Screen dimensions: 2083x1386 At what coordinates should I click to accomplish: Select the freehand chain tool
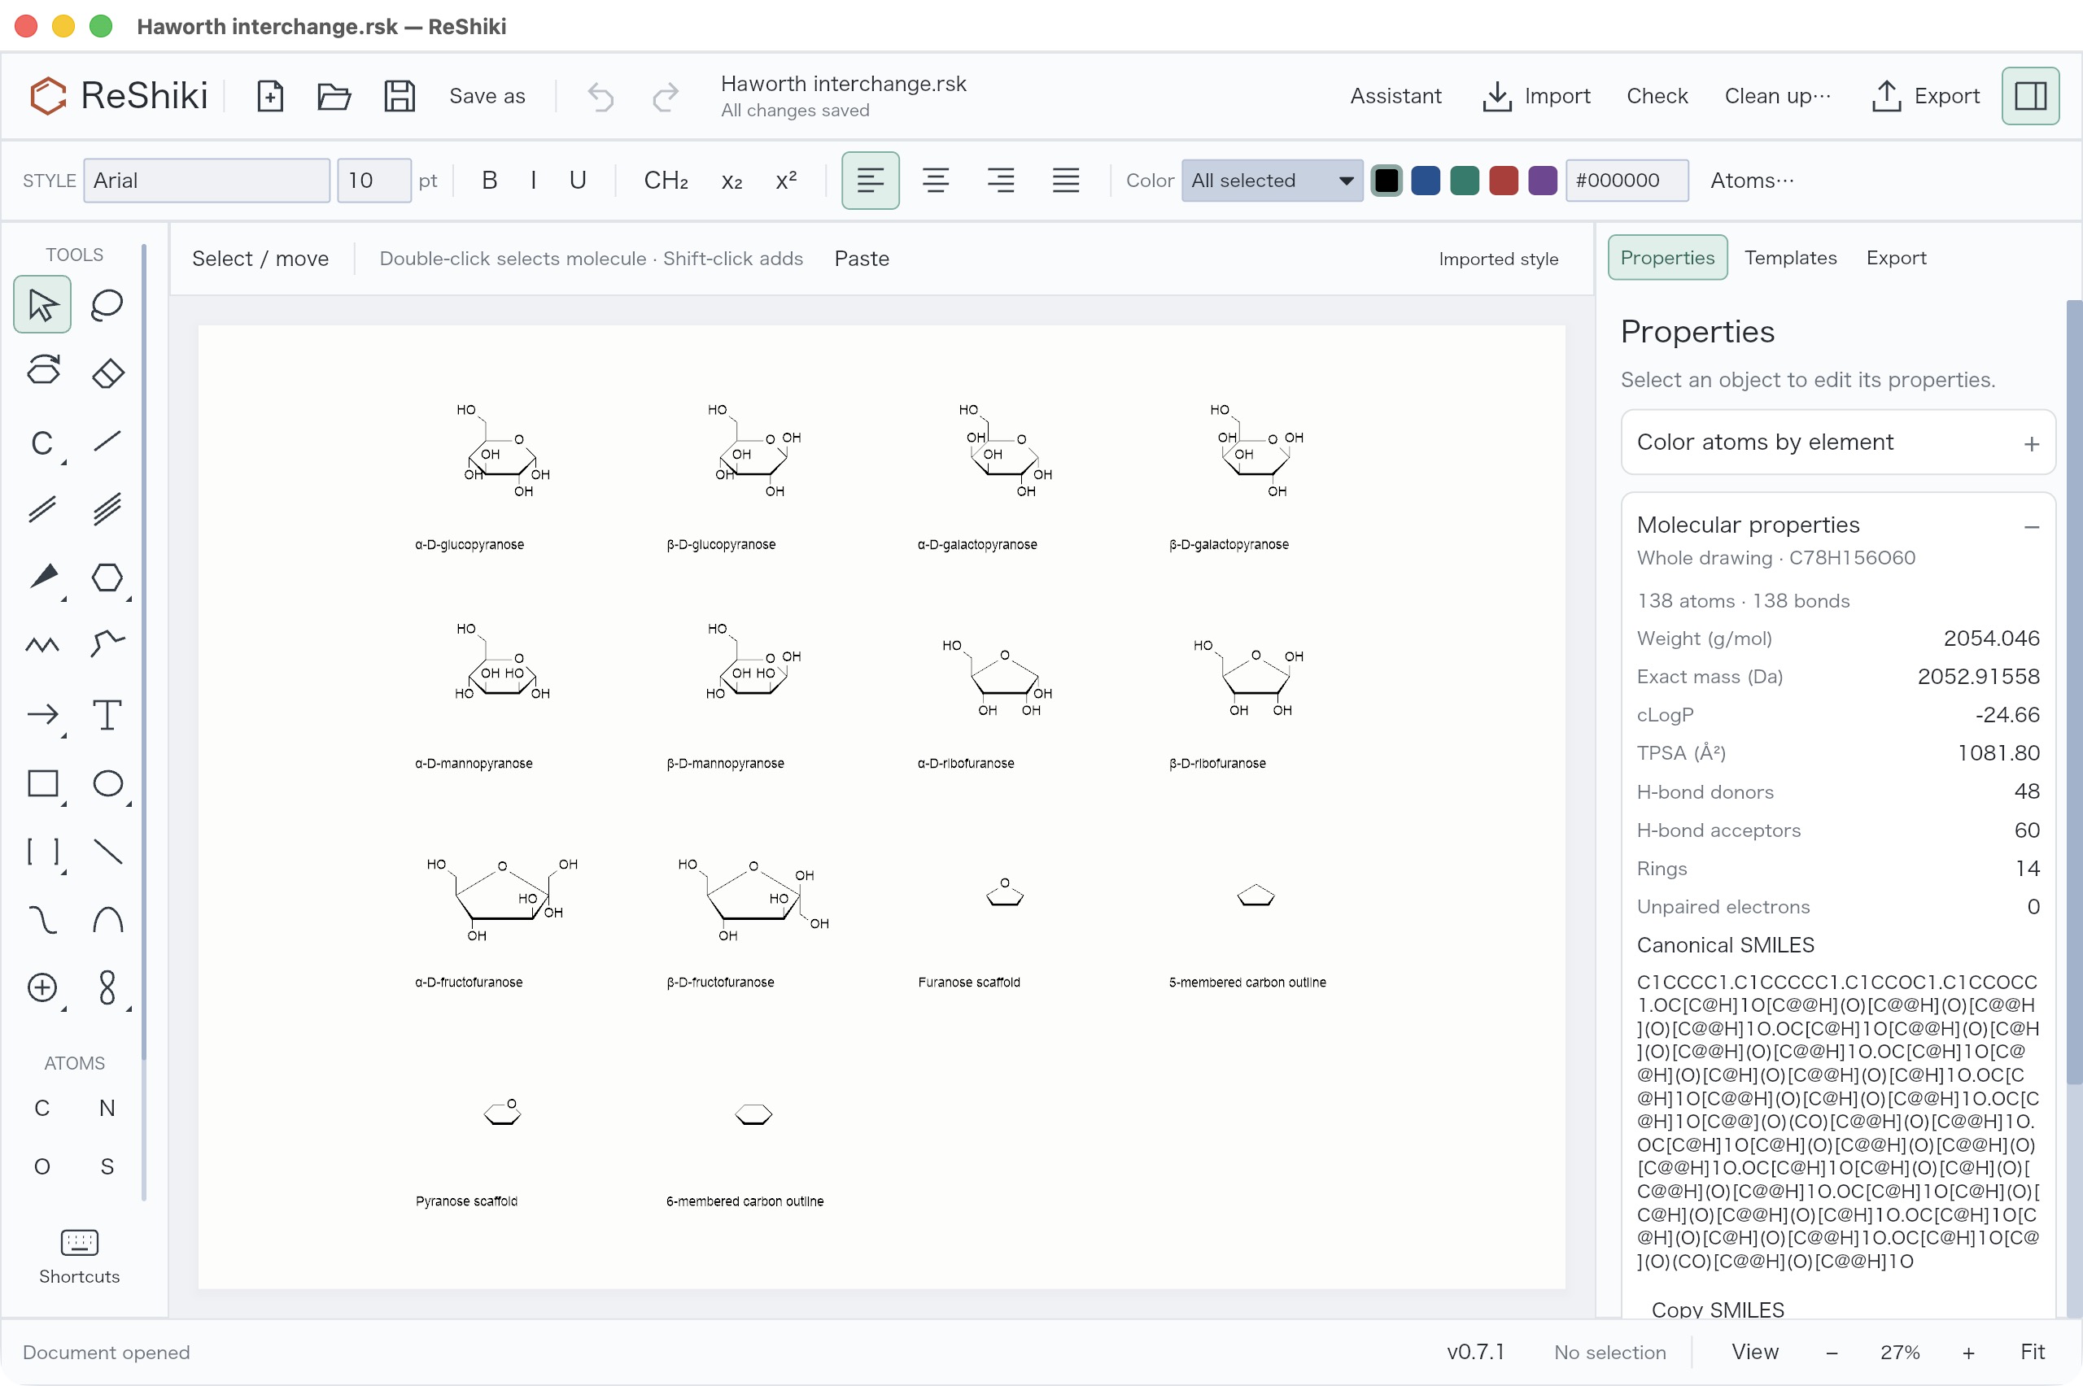click(107, 645)
